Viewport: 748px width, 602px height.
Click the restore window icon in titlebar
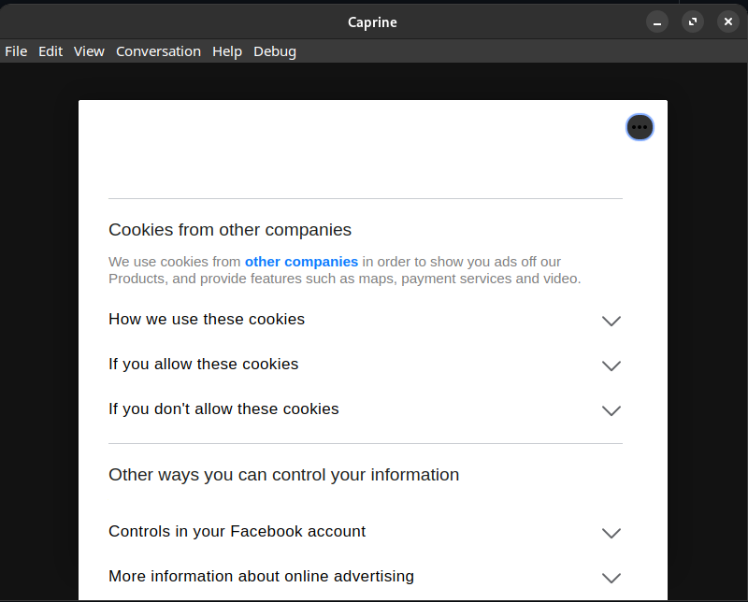pos(692,21)
